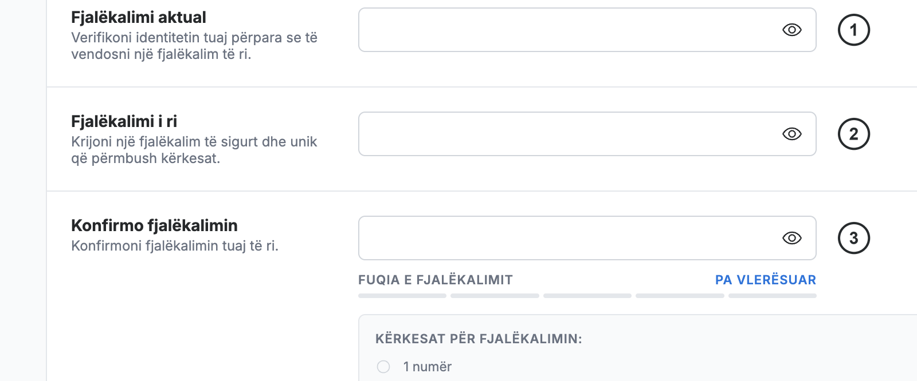
Task: Click the middle password strength bar segment
Action: point(587,296)
